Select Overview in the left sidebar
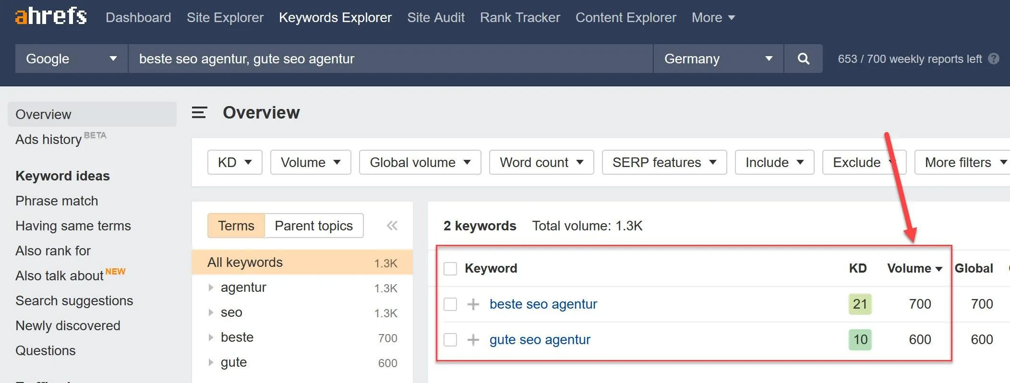The image size is (1010, 383). point(92,114)
